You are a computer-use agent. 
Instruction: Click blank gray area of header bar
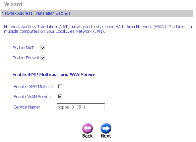pyautogui.click(x=131, y=13)
